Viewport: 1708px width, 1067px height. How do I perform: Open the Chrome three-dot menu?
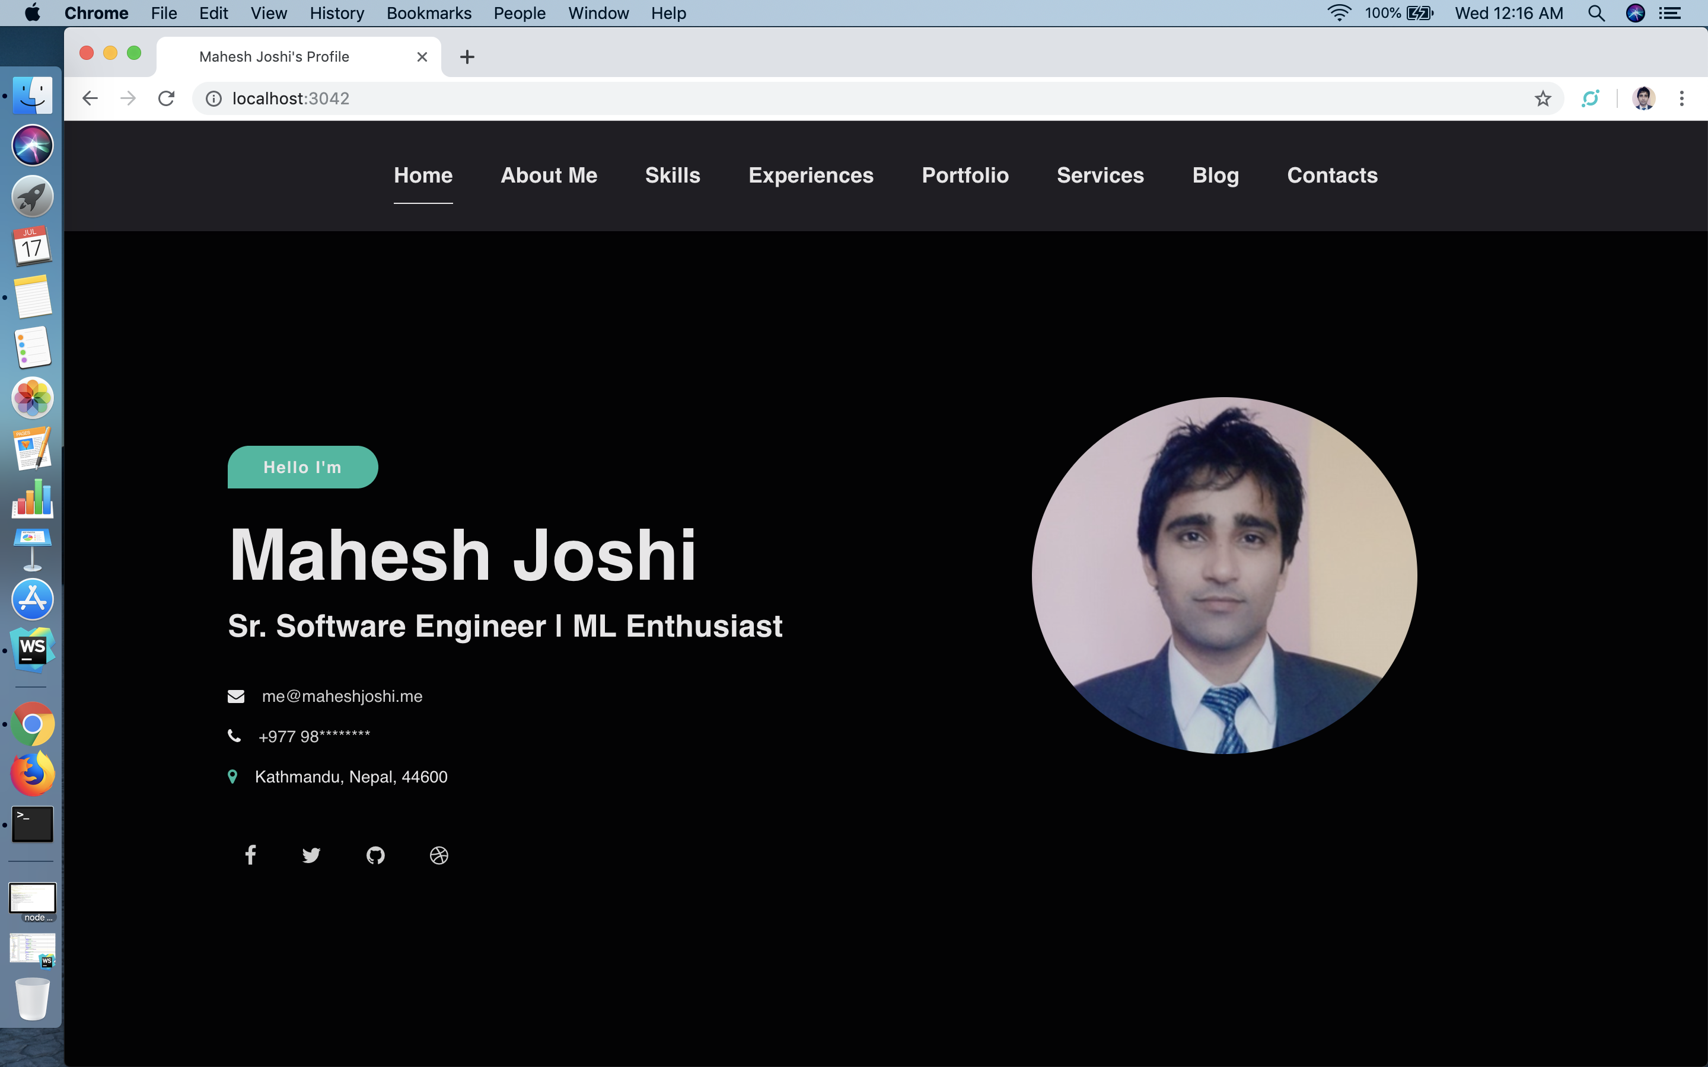pyautogui.click(x=1681, y=99)
